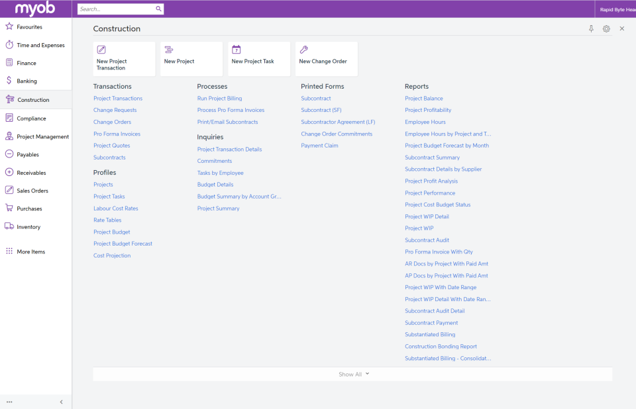Image resolution: width=636 pixels, height=409 pixels.
Task: Click the New Change Order wrench icon
Action: [304, 50]
